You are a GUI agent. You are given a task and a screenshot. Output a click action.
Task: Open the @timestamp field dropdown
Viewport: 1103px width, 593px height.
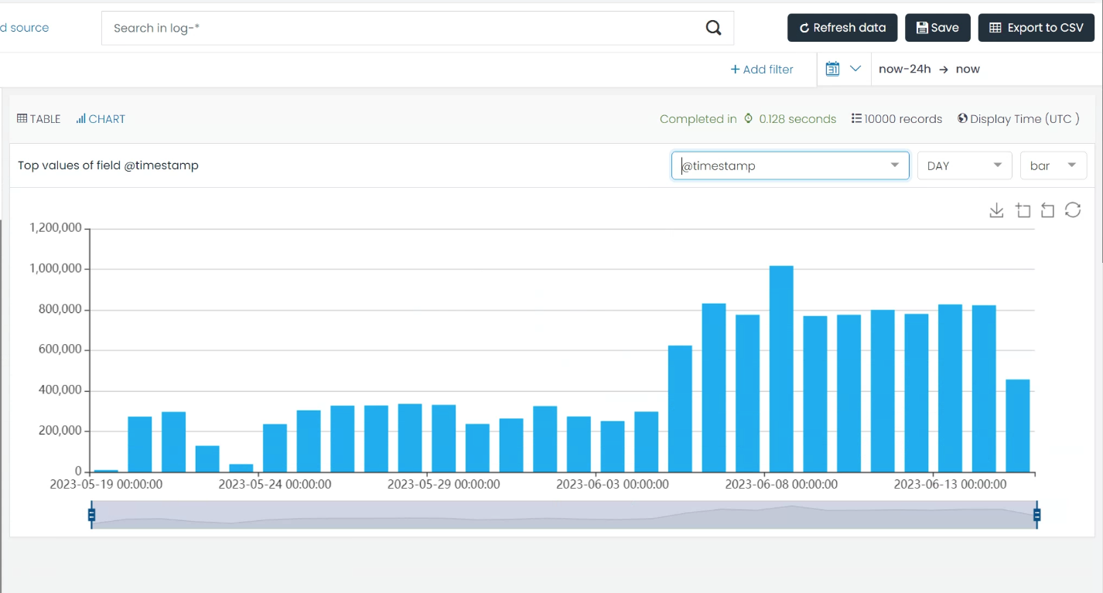tap(790, 165)
